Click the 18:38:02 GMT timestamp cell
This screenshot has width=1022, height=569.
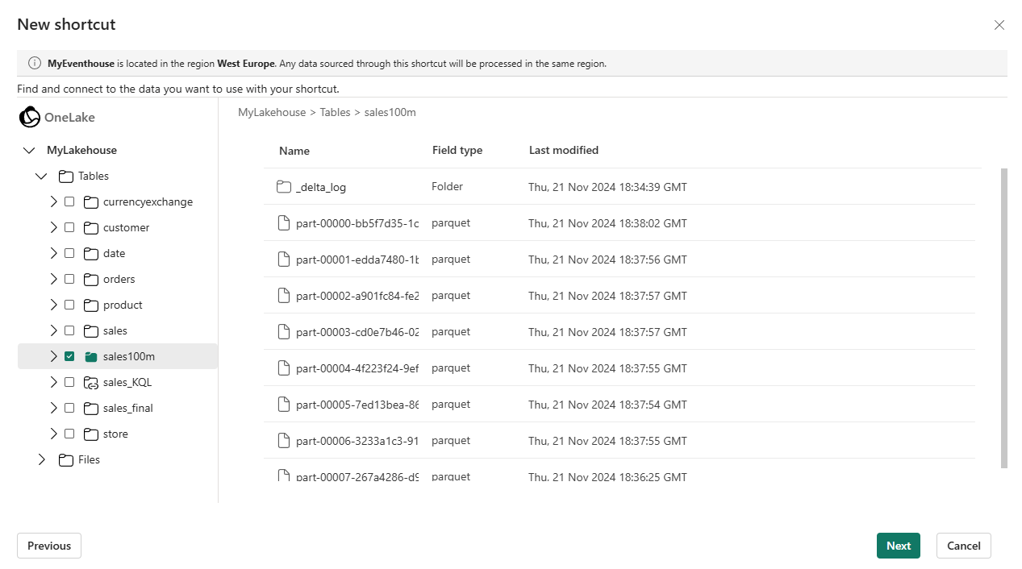[607, 223]
